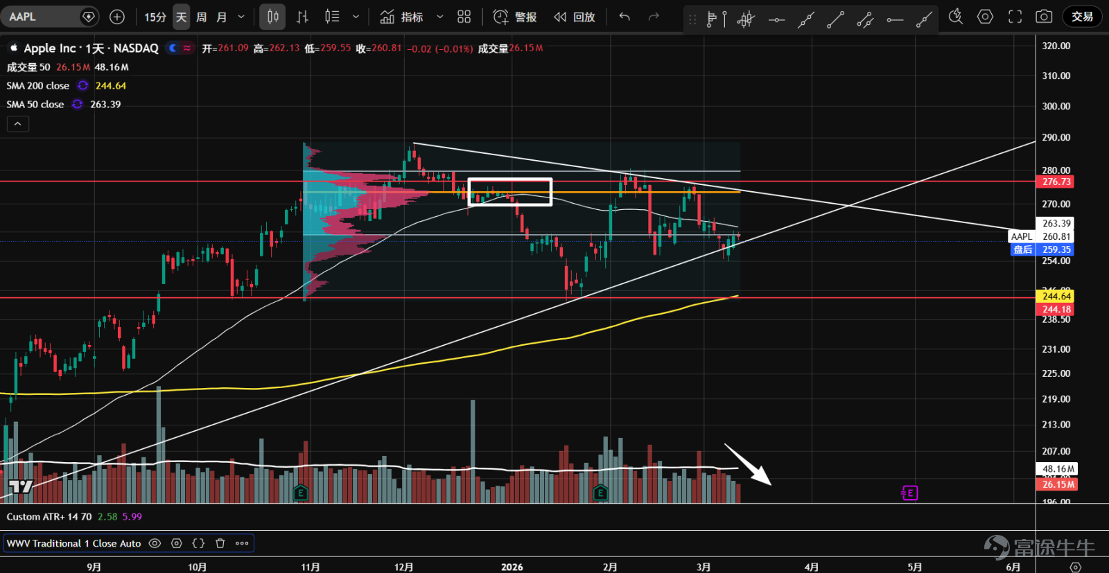Click the yellow 244.64 SMA price label
The height and width of the screenshot is (573, 1109).
[1056, 297]
